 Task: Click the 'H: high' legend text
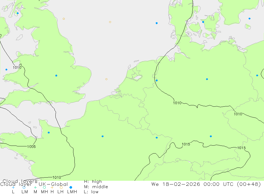click(x=93, y=182)
